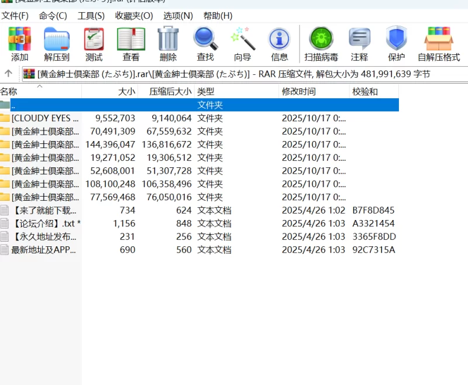Click the highlighted 文件夹 type in '..' row
The image size is (468, 385).
point(210,105)
